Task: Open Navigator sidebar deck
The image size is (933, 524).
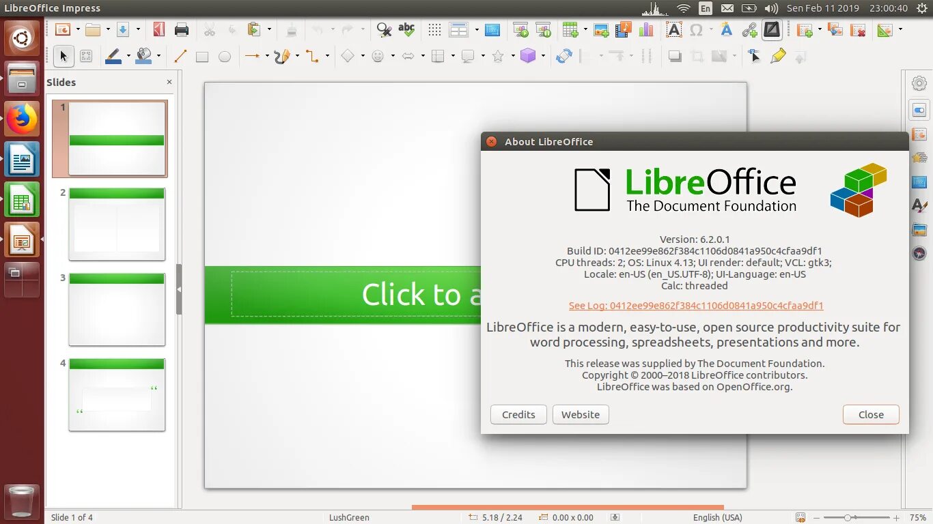Action: tap(919, 253)
